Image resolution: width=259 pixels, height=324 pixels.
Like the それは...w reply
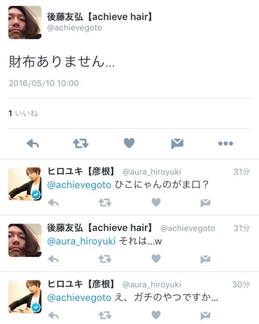[x=156, y=259]
